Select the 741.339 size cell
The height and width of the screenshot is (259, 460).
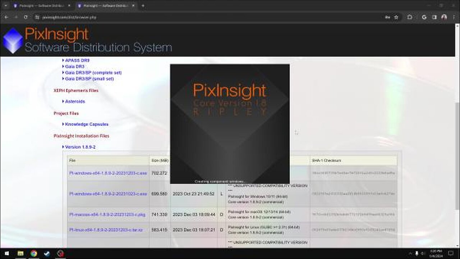click(160, 214)
